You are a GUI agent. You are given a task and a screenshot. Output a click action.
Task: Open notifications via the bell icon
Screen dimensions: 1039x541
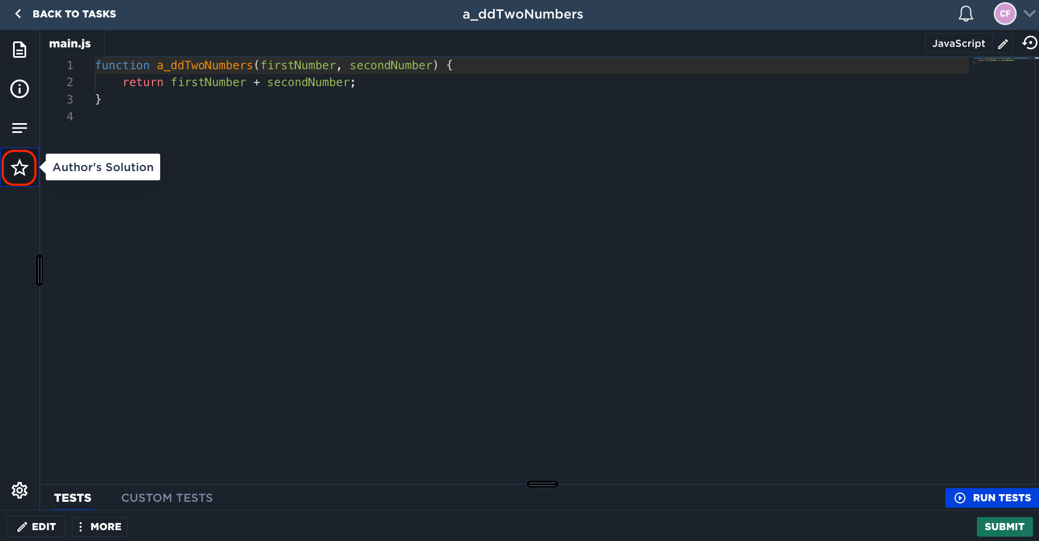[x=965, y=14]
